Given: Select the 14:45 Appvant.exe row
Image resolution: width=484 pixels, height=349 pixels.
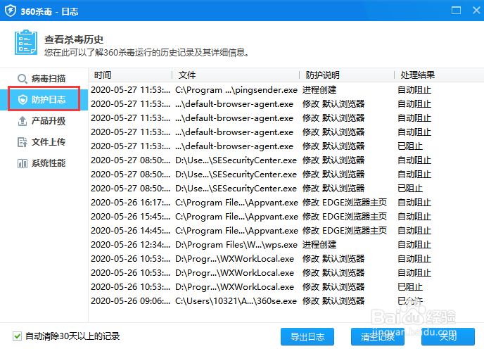Looking at the screenshot, I should 286,230.
